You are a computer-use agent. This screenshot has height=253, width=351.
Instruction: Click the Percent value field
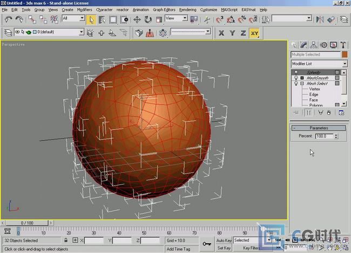point(325,136)
